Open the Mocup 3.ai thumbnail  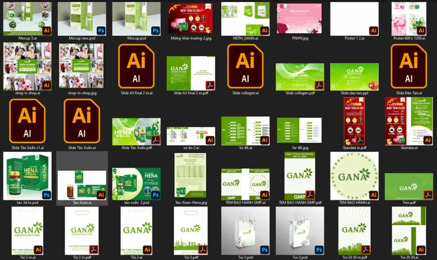pyautogui.click(x=27, y=19)
